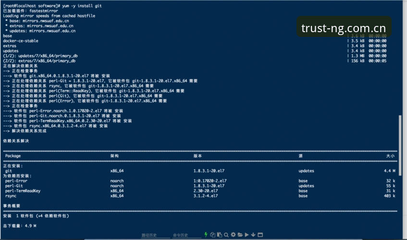Click the download arrow icon

pyautogui.click(x=253, y=235)
